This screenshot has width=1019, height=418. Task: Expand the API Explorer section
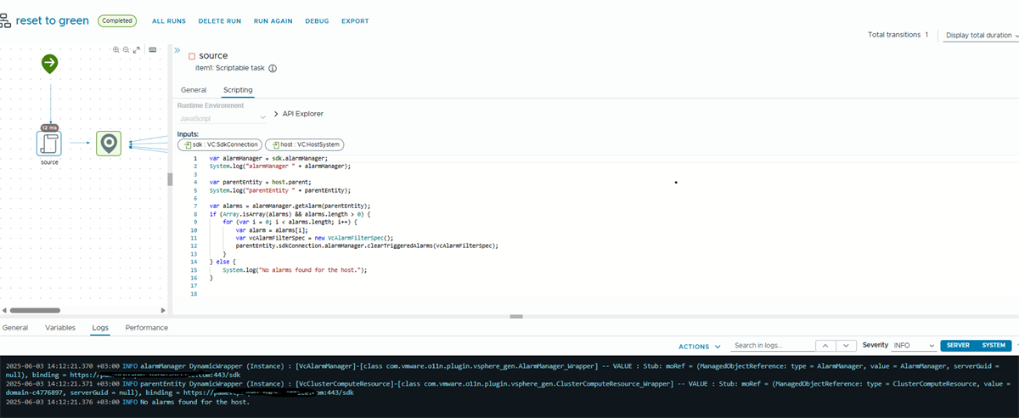coord(298,114)
